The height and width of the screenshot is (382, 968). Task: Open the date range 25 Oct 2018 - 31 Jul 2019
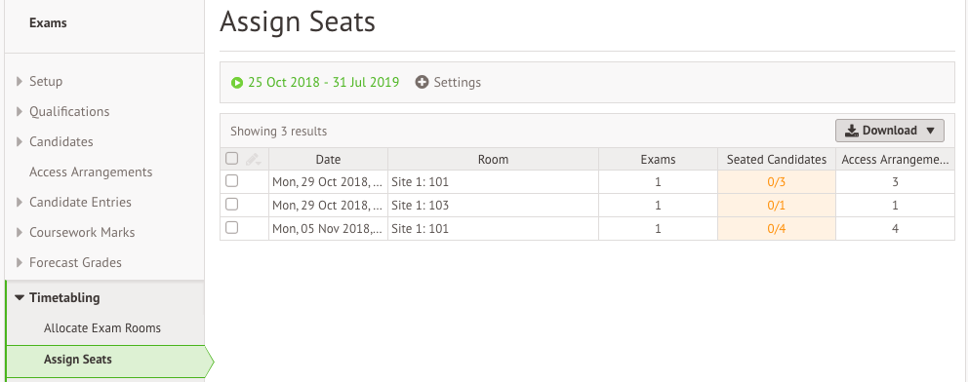324,82
